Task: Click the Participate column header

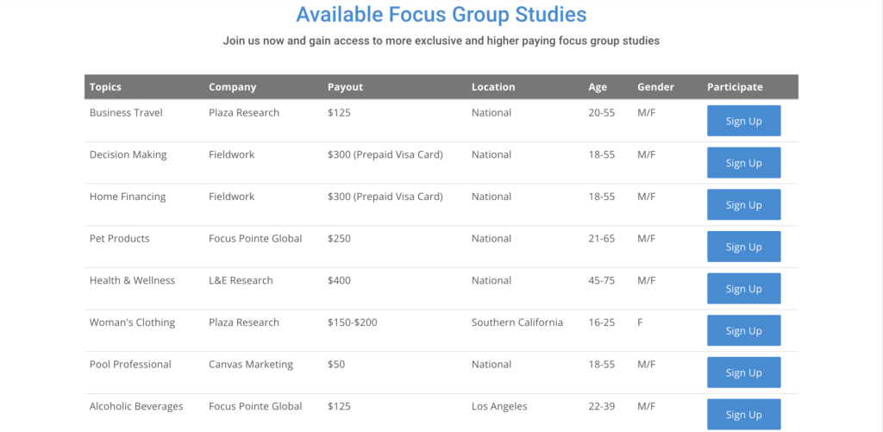Action: click(x=735, y=87)
